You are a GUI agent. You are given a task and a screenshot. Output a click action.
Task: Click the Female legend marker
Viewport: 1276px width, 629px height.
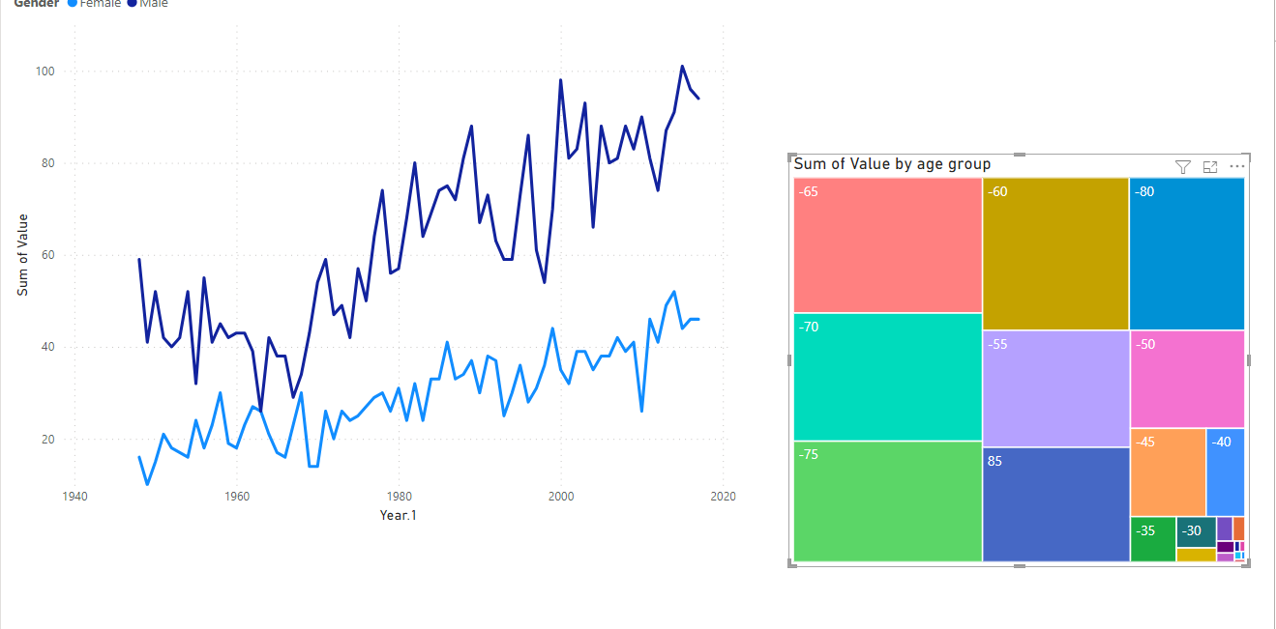(x=72, y=4)
